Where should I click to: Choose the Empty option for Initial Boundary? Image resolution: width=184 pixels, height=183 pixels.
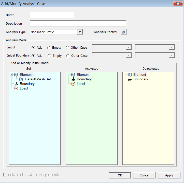click(49, 56)
